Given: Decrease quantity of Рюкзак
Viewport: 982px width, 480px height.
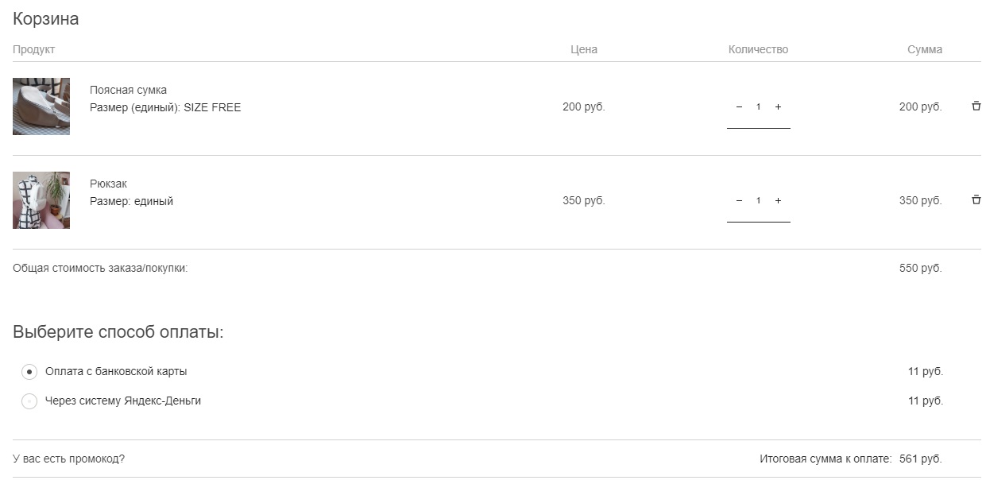Looking at the screenshot, I should point(739,201).
